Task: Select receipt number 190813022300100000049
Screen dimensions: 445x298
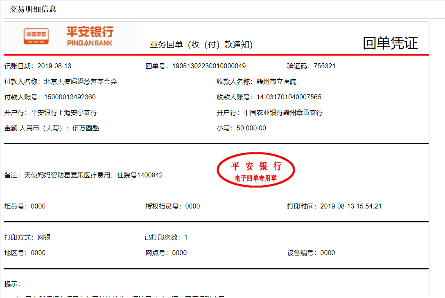Action: pos(209,66)
